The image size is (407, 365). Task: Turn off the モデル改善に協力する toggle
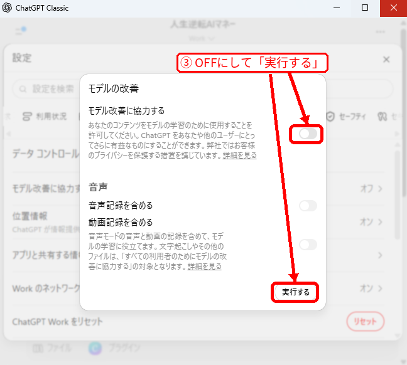coord(308,134)
